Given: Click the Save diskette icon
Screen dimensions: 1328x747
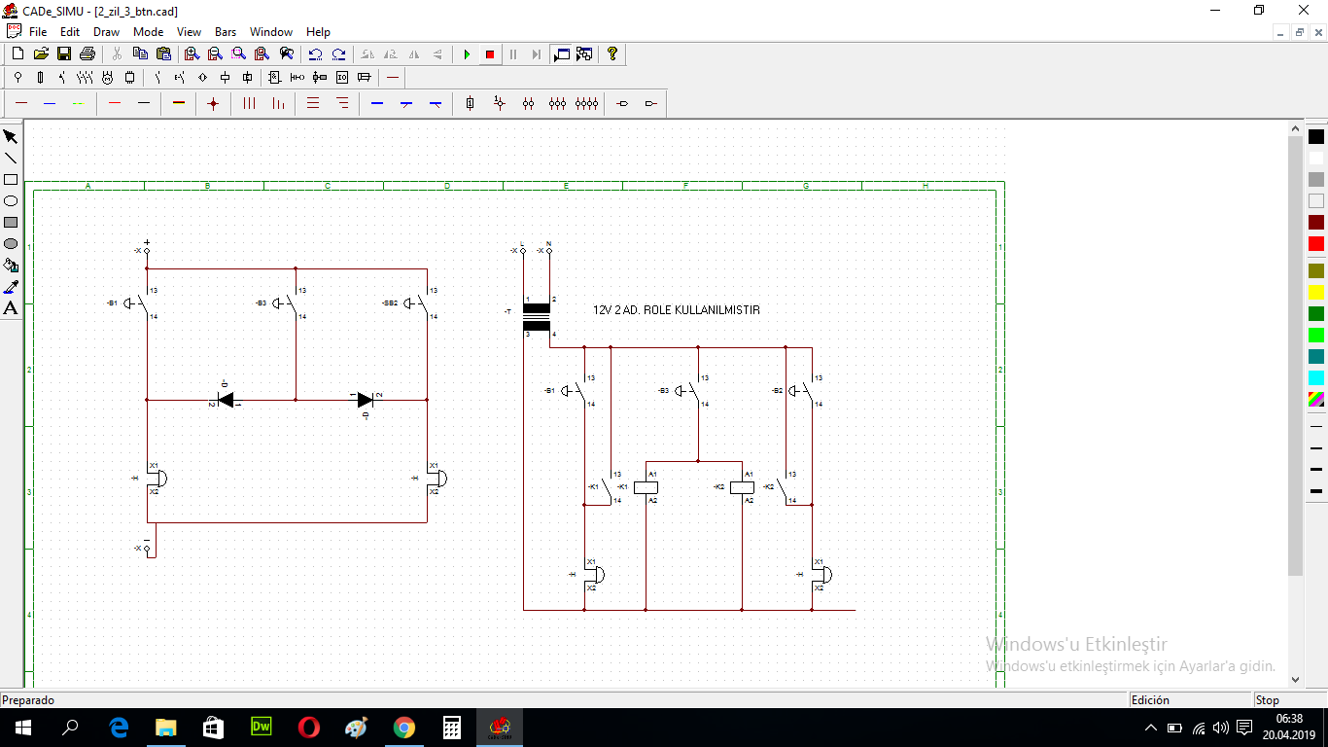Looking at the screenshot, I should [x=64, y=54].
